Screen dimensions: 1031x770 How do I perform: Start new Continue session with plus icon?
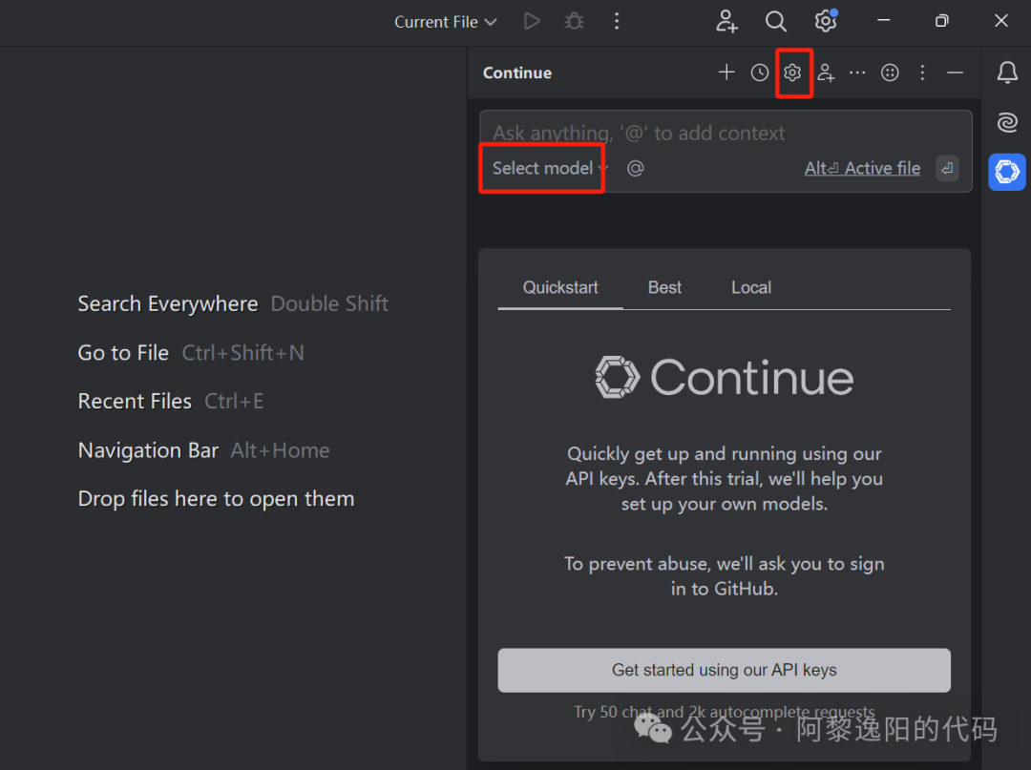pyautogui.click(x=726, y=73)
